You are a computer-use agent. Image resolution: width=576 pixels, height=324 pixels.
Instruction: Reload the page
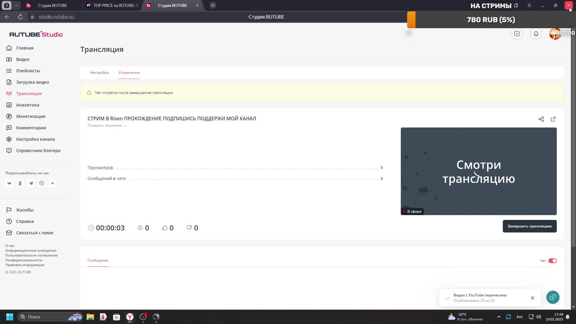20,17
